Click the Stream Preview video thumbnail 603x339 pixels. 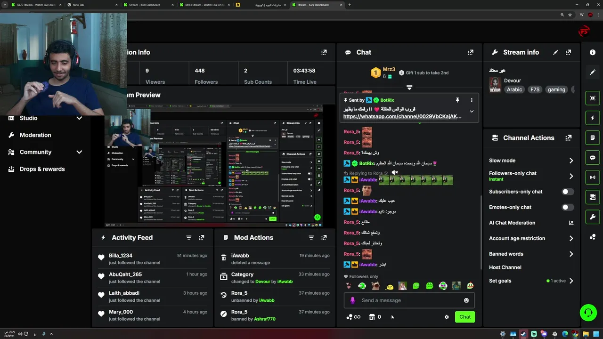(x=214, y=166)
